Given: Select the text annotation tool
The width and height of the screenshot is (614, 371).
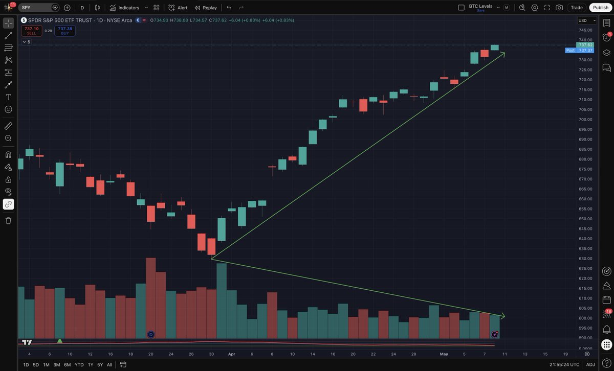Looking at the screenshot, I should tap(8, 97).
